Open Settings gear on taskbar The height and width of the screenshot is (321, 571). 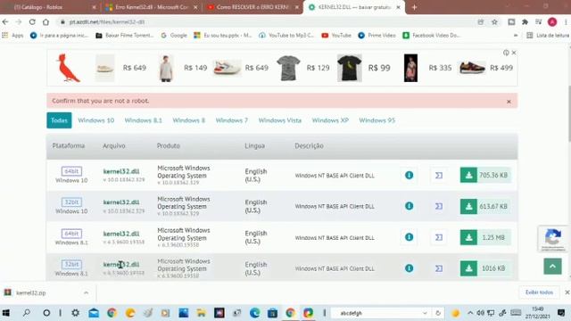pyautogui.click(x=75, y=313)
